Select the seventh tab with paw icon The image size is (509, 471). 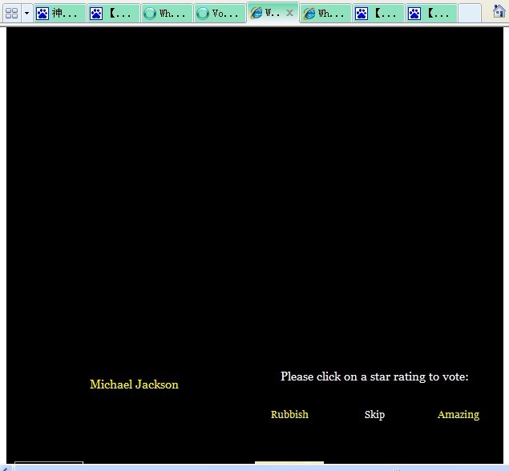tap(378, 14)
